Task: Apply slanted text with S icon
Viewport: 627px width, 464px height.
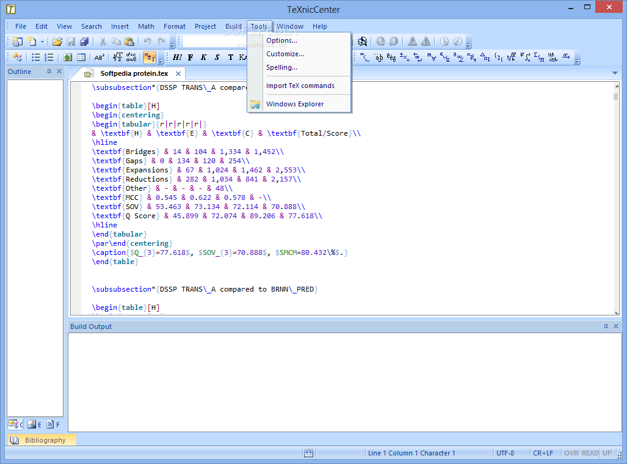Action: pyautogui.click(x=217, y=57)
